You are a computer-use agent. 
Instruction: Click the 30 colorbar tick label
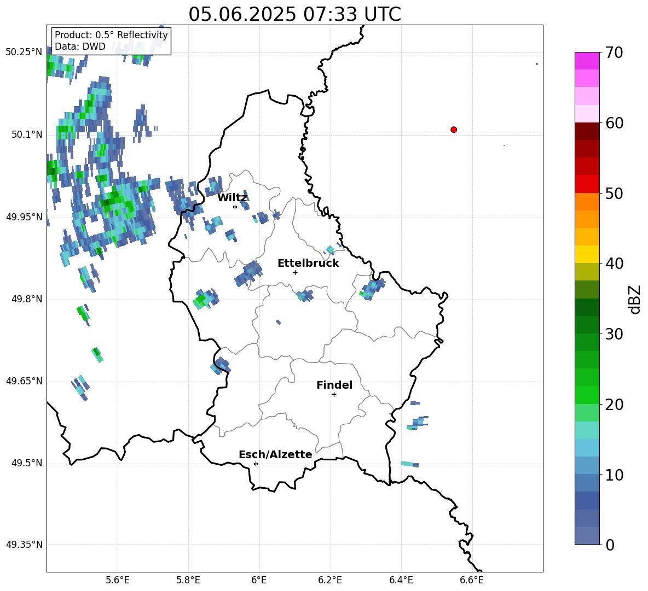pos(614,334)
